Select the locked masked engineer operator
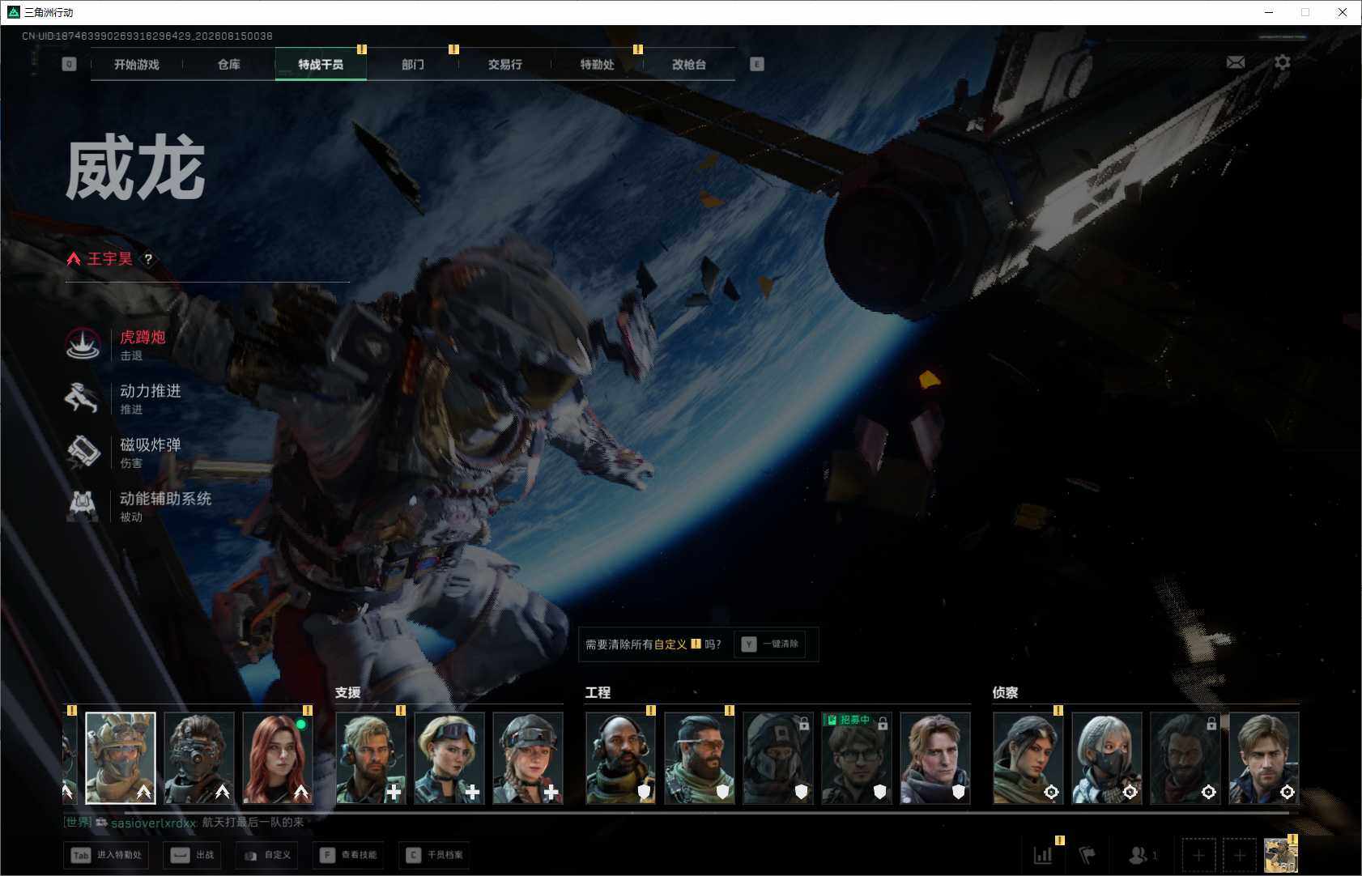Screen dimensions: 1362x876 (778, 758)
